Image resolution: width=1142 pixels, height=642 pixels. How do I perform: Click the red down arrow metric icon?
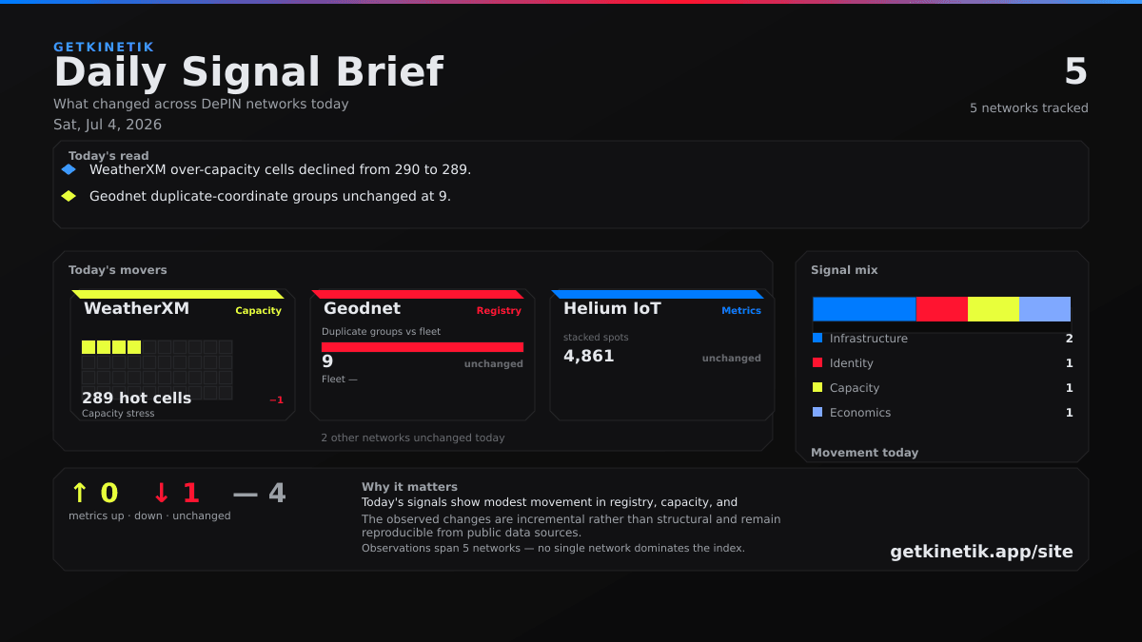(x=162, y=493)
